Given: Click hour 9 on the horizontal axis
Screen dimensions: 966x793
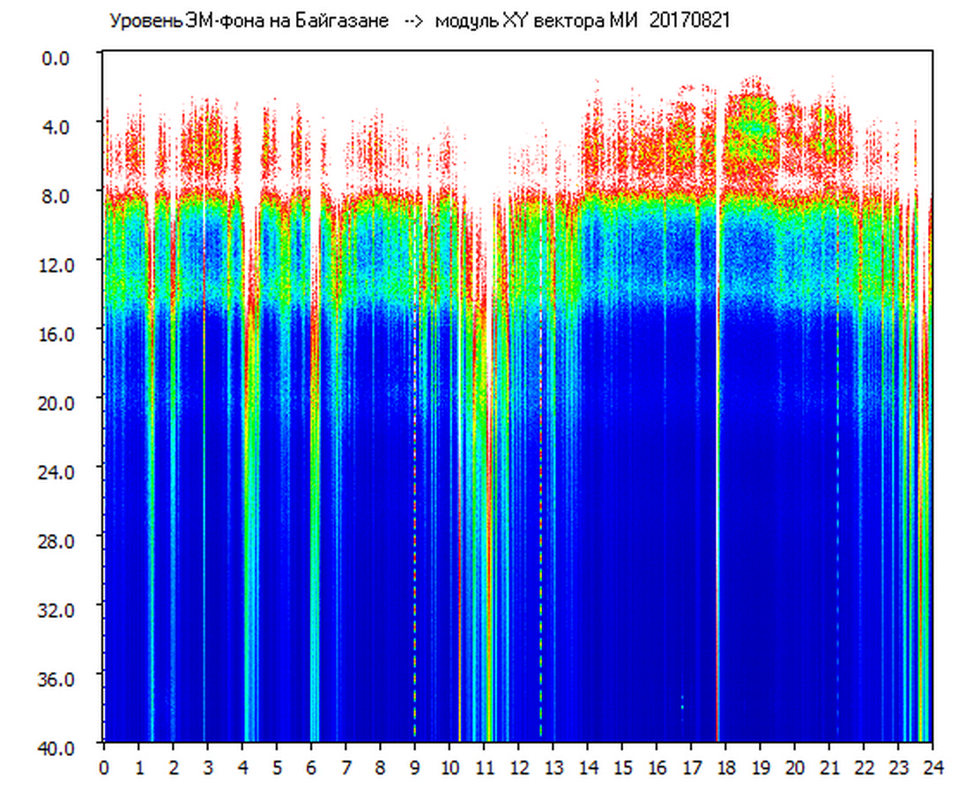Looking at the screenshot, I should (414, 766).
